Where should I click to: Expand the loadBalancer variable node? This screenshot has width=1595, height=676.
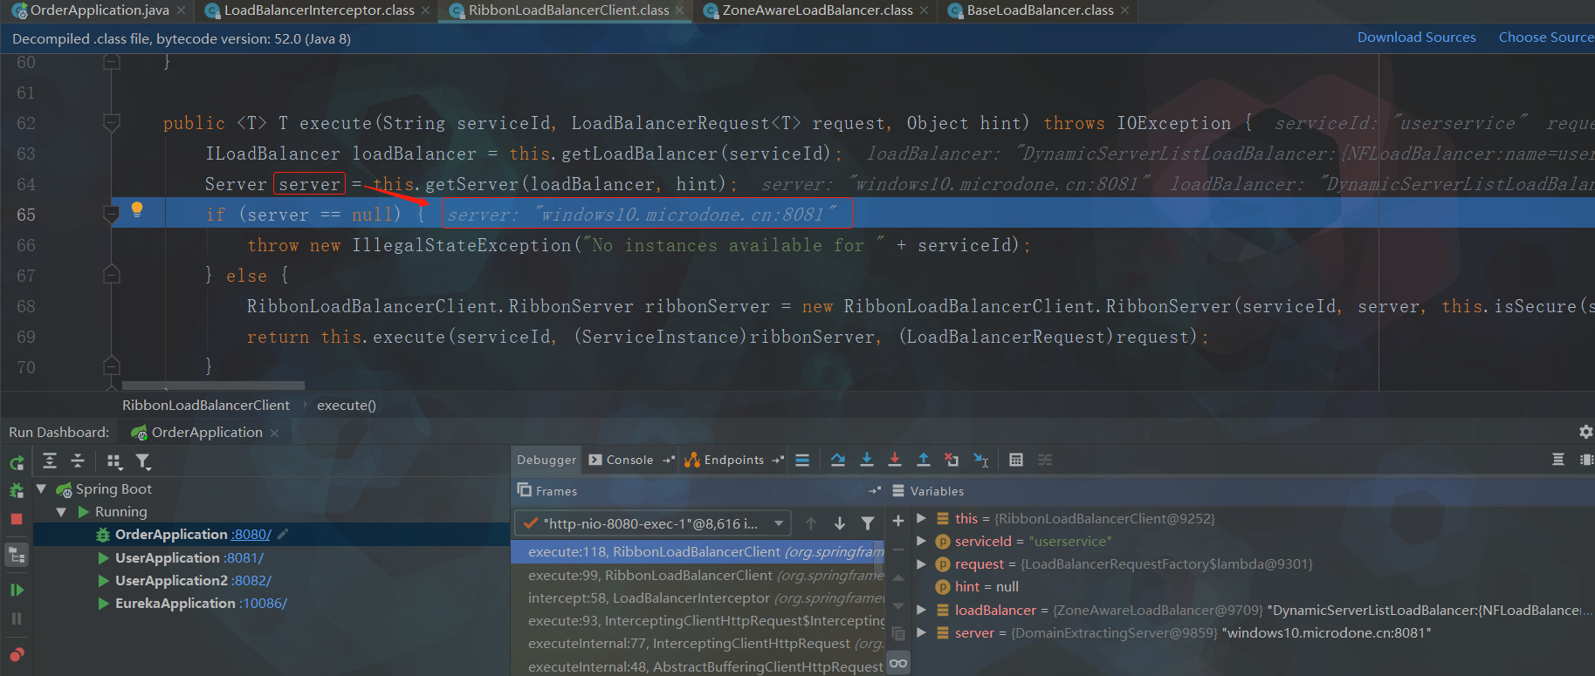pos(921,610)
